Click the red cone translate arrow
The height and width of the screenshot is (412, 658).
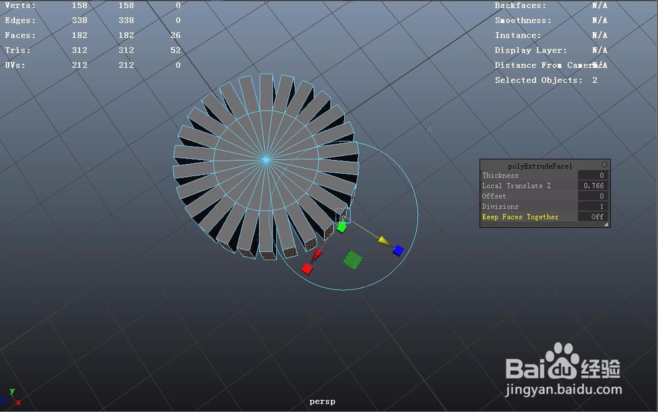[317, 255]
